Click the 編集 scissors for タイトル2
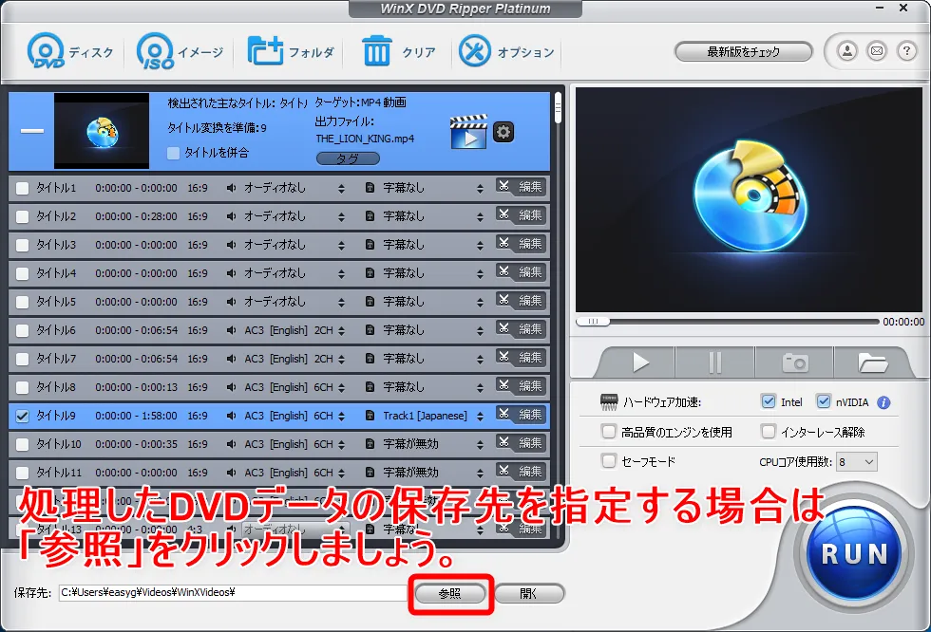Screen dimensions: 931x632 click(x=521, y=215)
